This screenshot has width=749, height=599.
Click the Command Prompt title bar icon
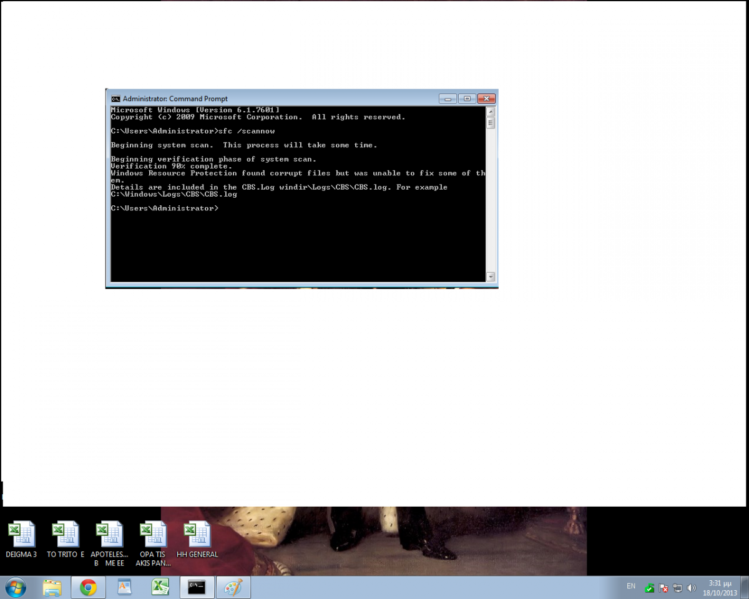(115, 99)
